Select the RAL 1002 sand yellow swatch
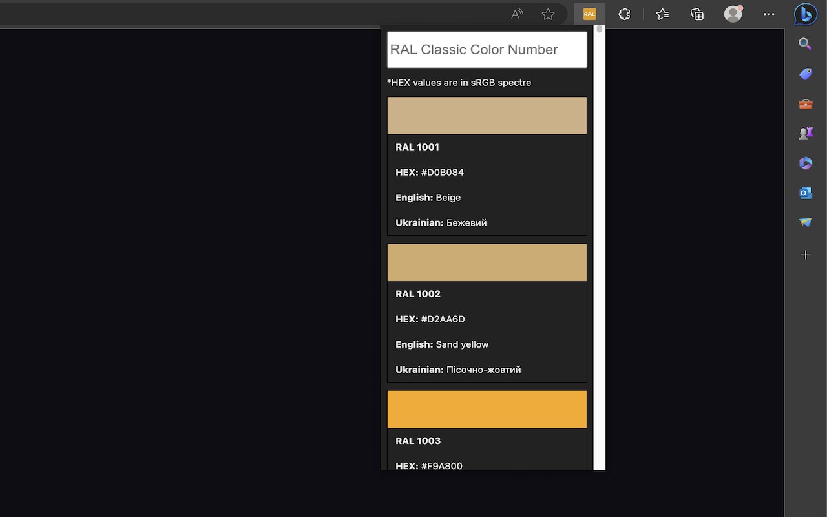827x517 pixels. point(487,262)
